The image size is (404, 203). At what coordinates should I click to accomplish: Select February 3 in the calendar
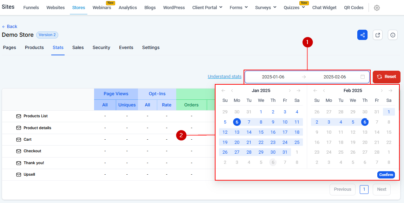click(x=329, y=122)
